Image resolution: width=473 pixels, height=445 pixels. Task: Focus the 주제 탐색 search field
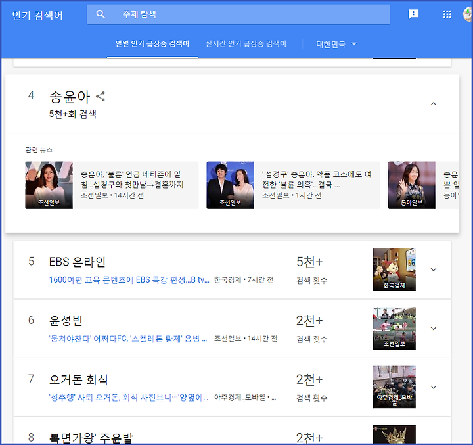(238, 14)
